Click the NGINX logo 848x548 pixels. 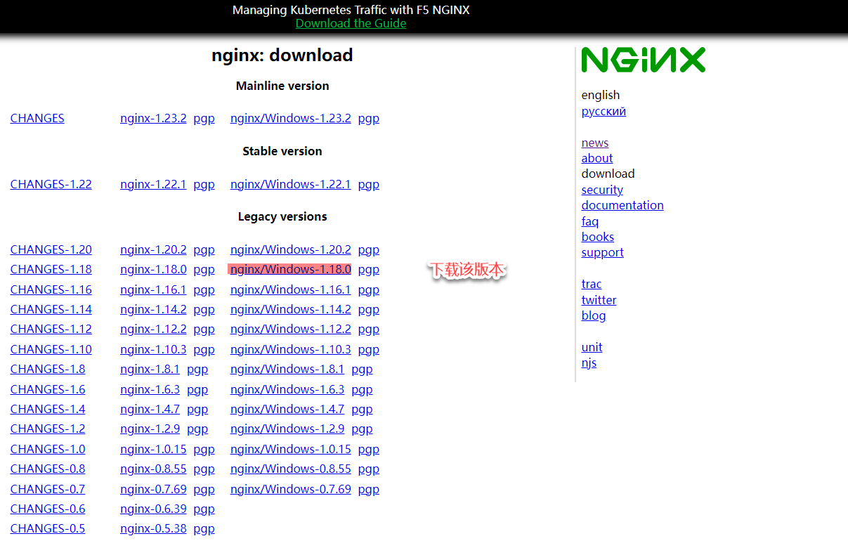pos(643,60)
